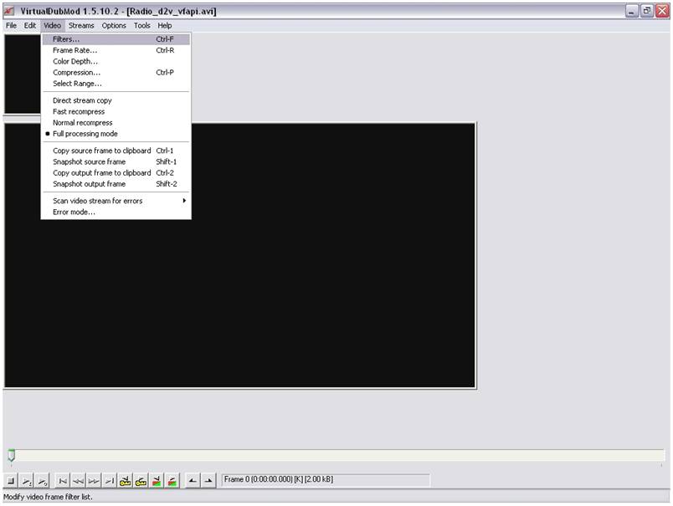Jump to the start of the video
673x506 pixels.
pos(63,481)
